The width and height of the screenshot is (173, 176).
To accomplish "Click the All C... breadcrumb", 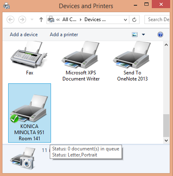I will [x=69, y=20].
